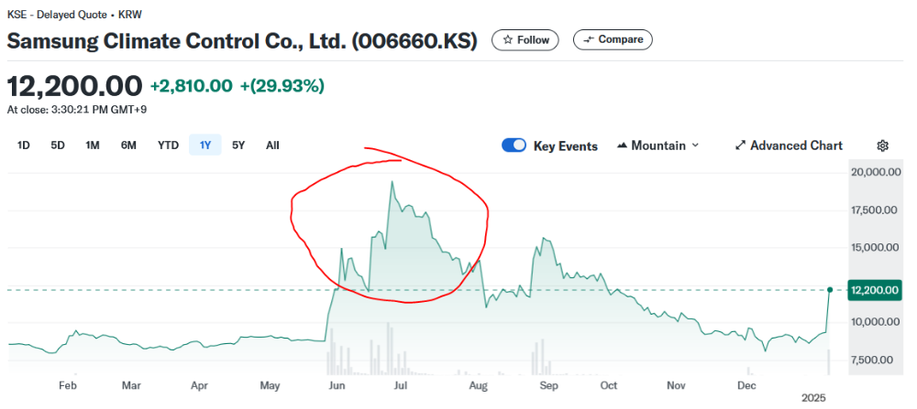
Task: Show the 5Y price history
Action: tap(238, 145)
